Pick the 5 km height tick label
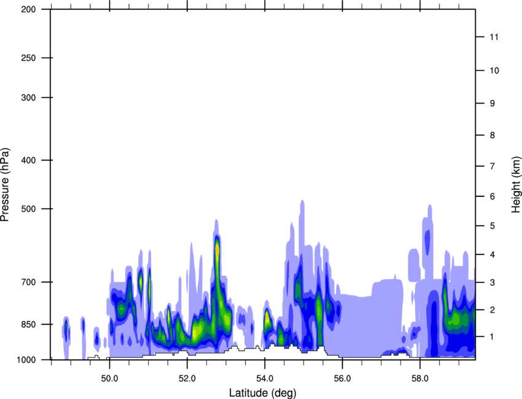This screenshot has height=399, width=522. point(493,226)
